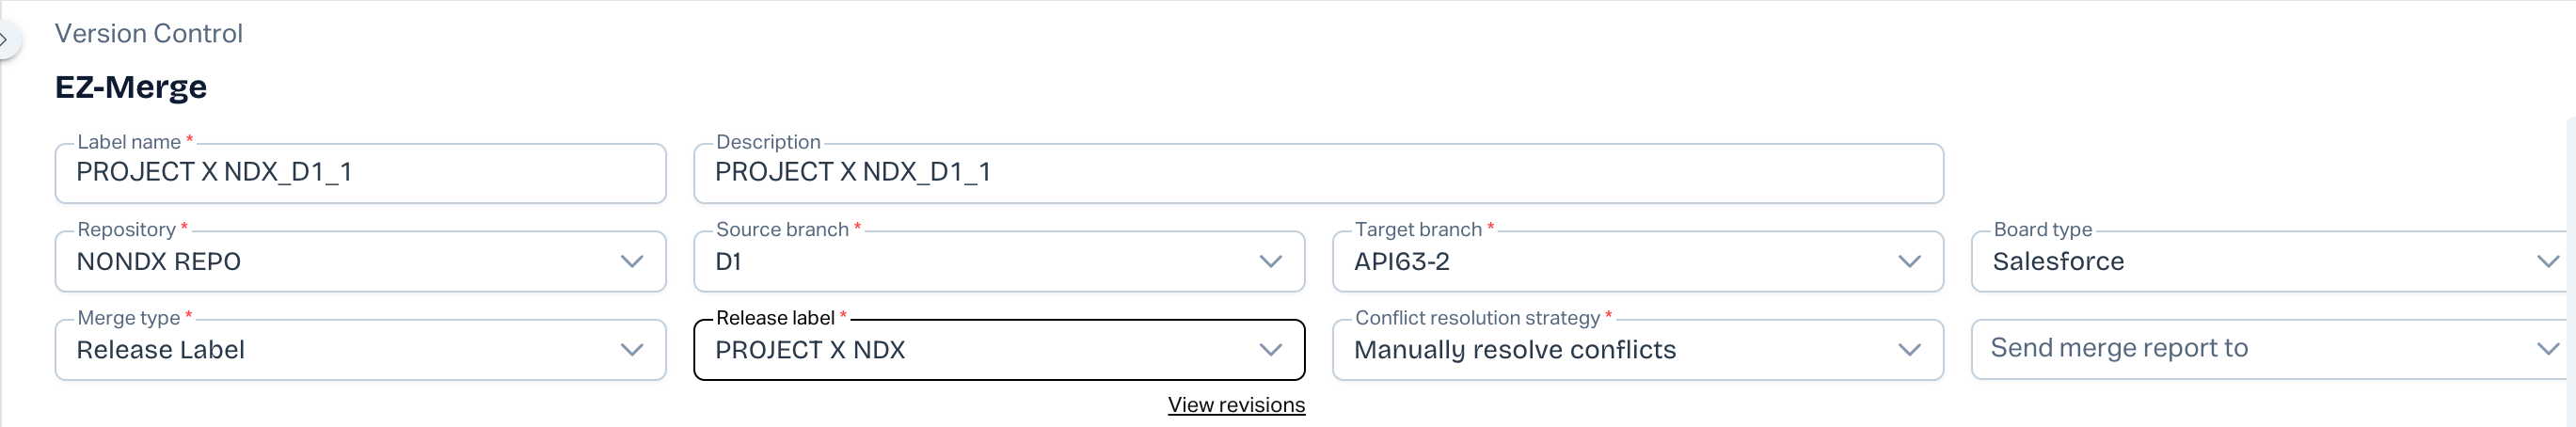The width and height of the screenshot is (2576, 427).
Task: Click the EZ-Merge page heading
Action: (131, 87)
